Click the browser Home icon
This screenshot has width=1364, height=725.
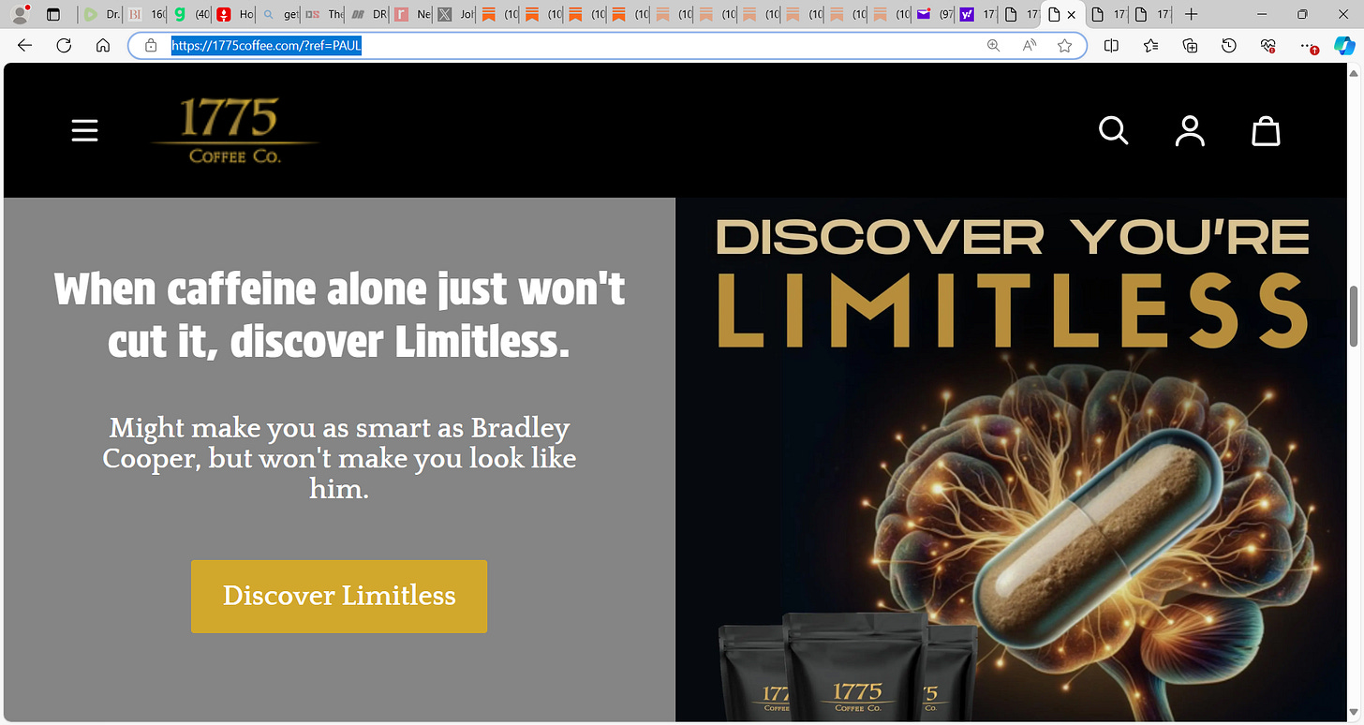pos(103,45)
